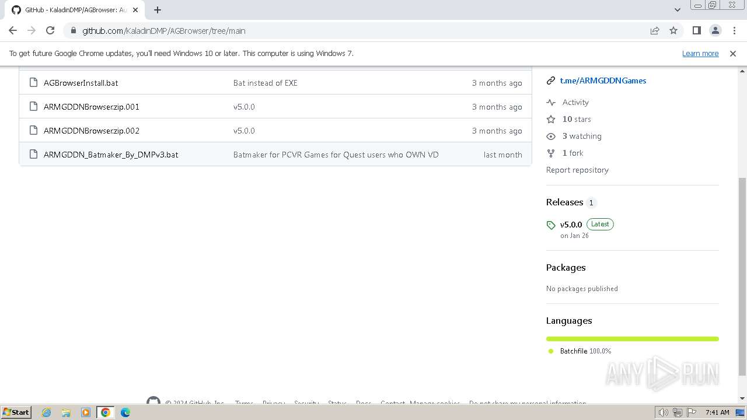The width and height of the screenshot is (747, 420).
Task: Open Windows Explorer folder in taskbar
Action: (x=65, y=412)
